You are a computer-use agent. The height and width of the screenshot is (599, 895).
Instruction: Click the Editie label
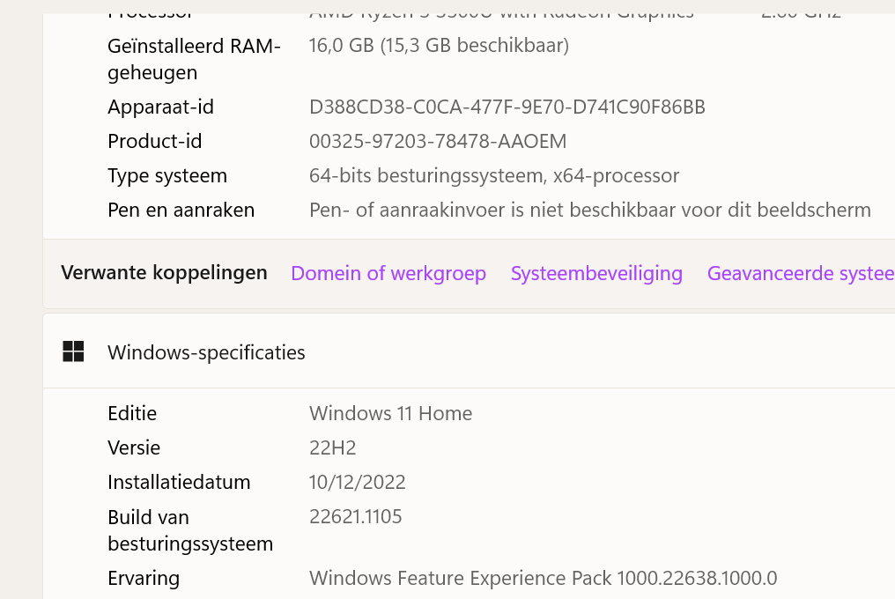coord(132,413)
